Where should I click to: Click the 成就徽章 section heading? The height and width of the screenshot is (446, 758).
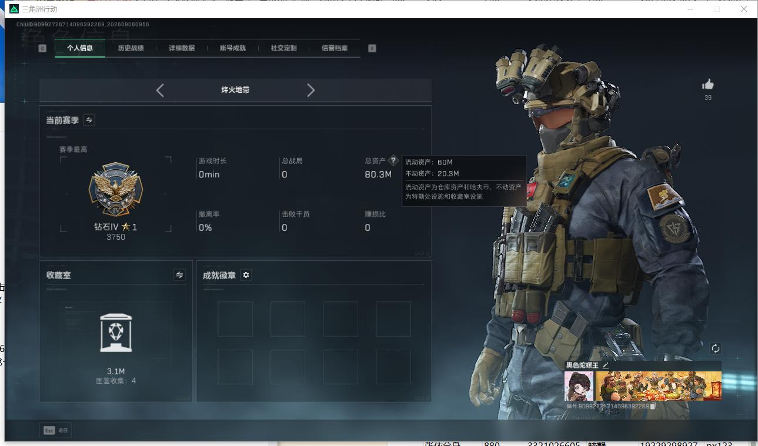pos(219,275)
